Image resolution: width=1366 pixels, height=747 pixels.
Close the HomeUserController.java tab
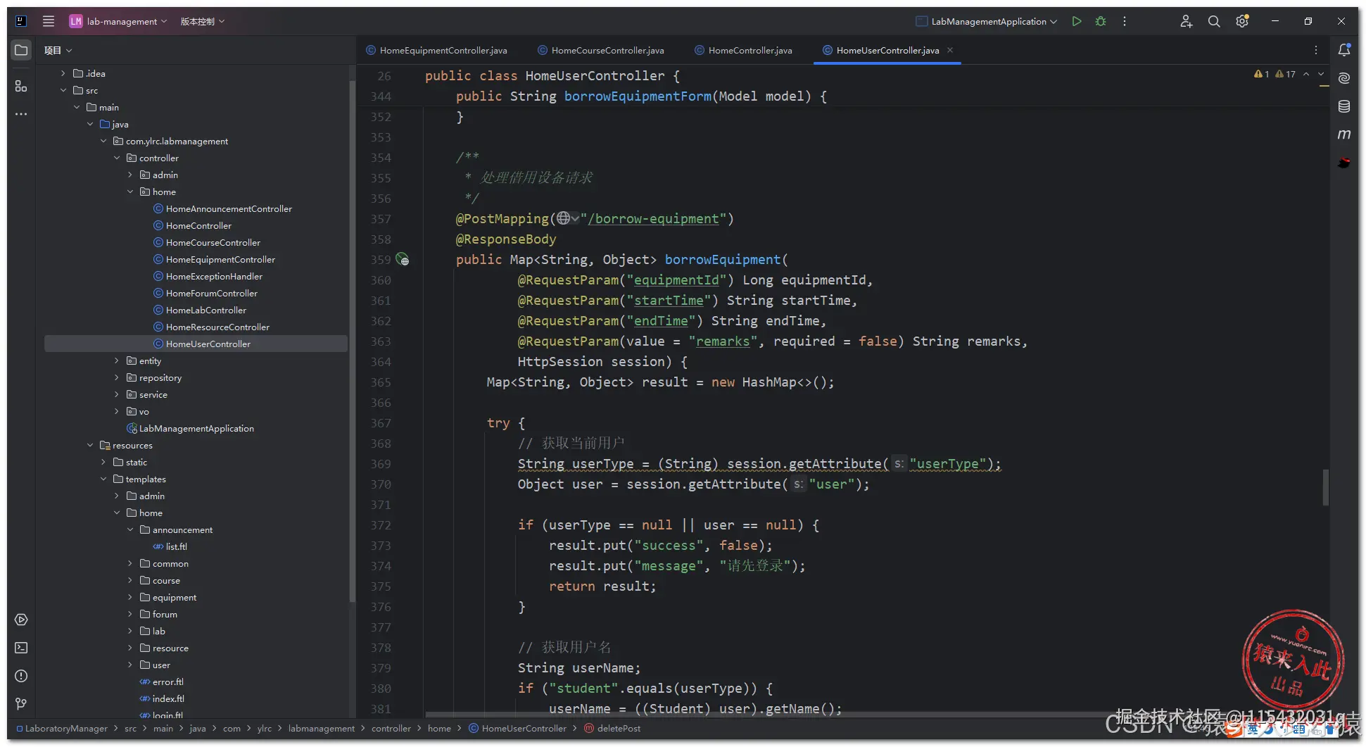950,50
